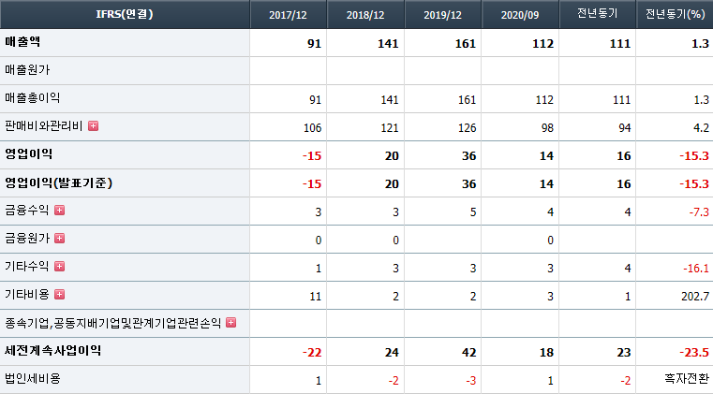Viewport: 713px width, 394px height.
Task: Expand the 종속기업,공동지배기업및관계기업관련손익 row
Action: 231,323
